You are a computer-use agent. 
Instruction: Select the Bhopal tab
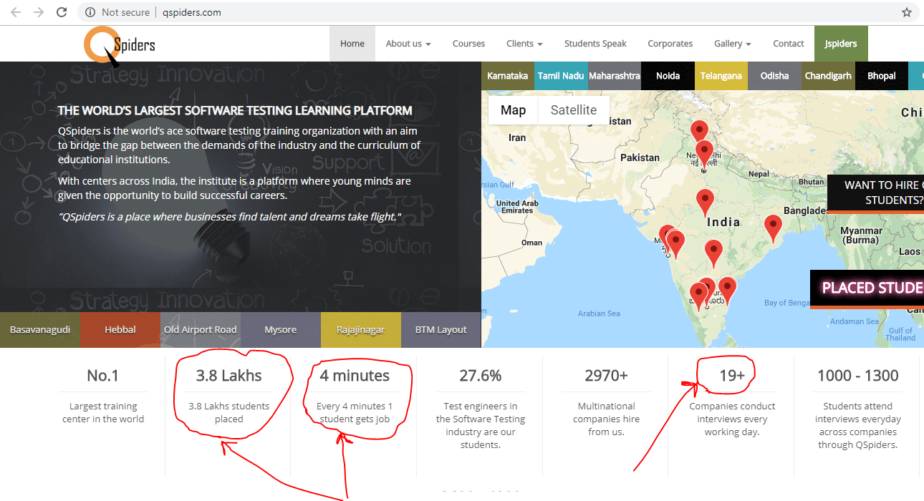(x=881, y=76)
